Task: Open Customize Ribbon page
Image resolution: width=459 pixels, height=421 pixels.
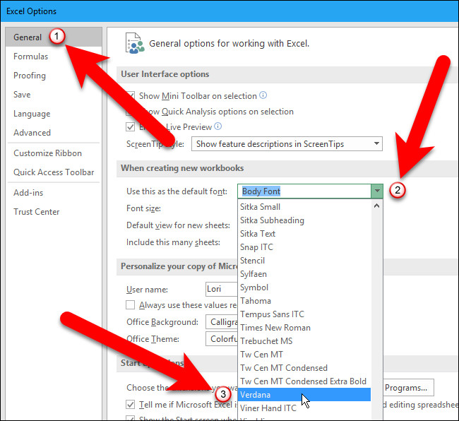Action: (x=48, y=153)
